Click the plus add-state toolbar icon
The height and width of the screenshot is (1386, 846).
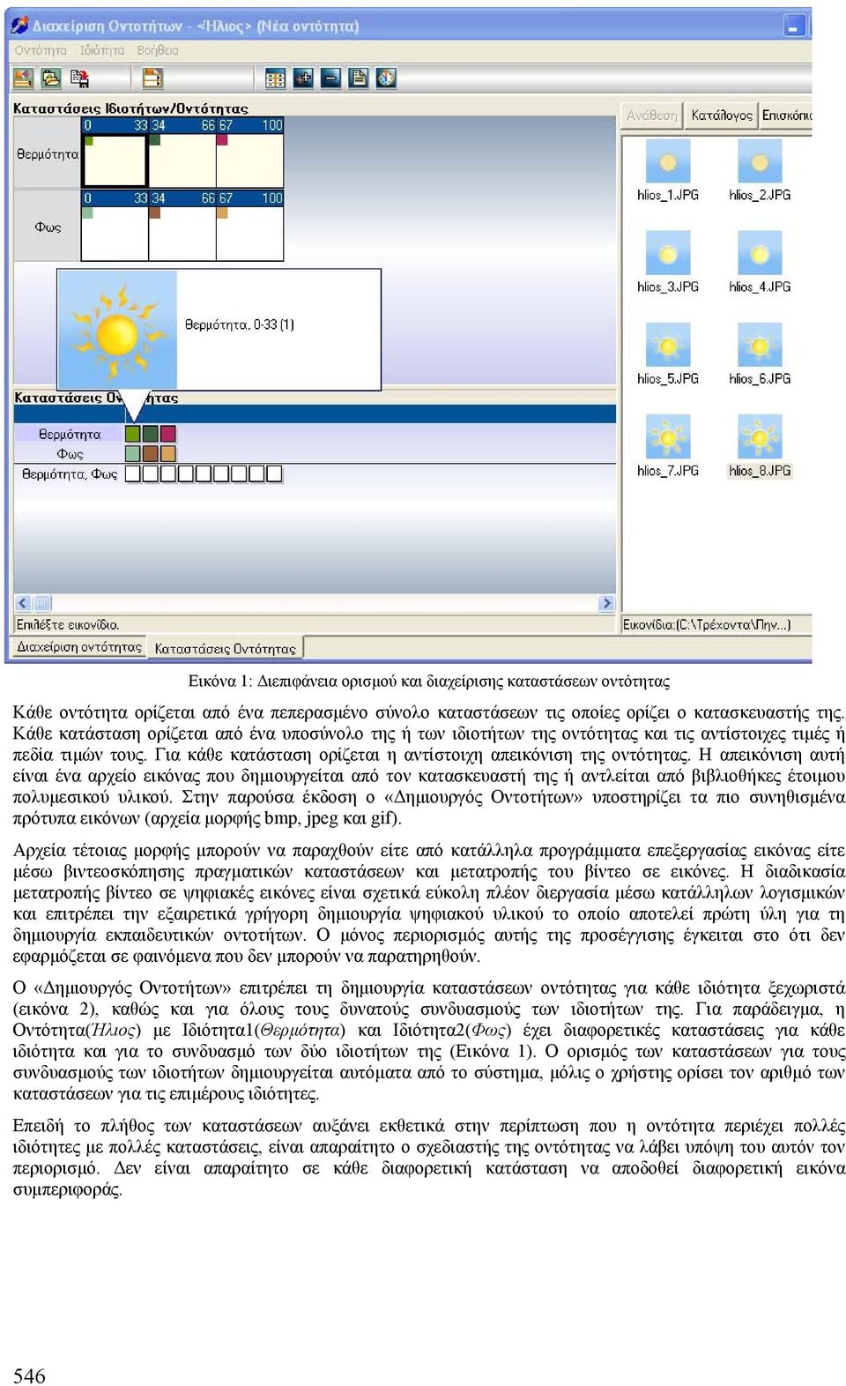pos(303,78)
